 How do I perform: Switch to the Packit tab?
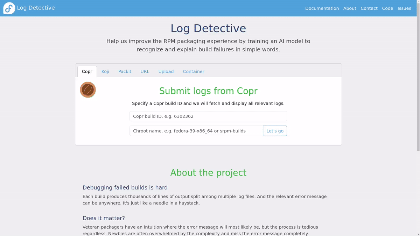[125, 71]
